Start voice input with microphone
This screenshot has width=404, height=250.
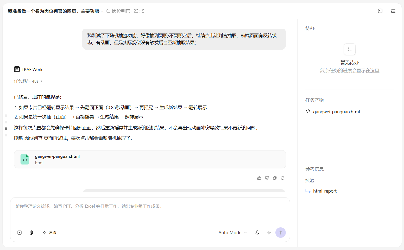click(x=257, y=233)
